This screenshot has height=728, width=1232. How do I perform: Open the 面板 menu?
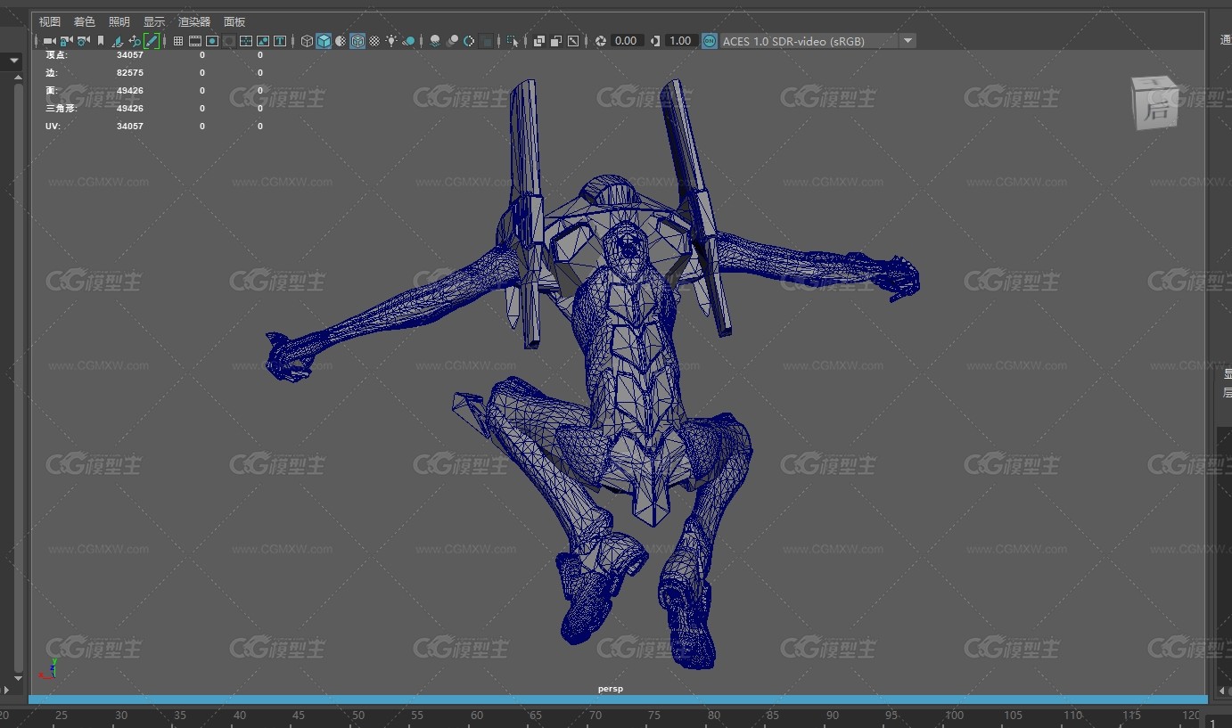(234, 21)
